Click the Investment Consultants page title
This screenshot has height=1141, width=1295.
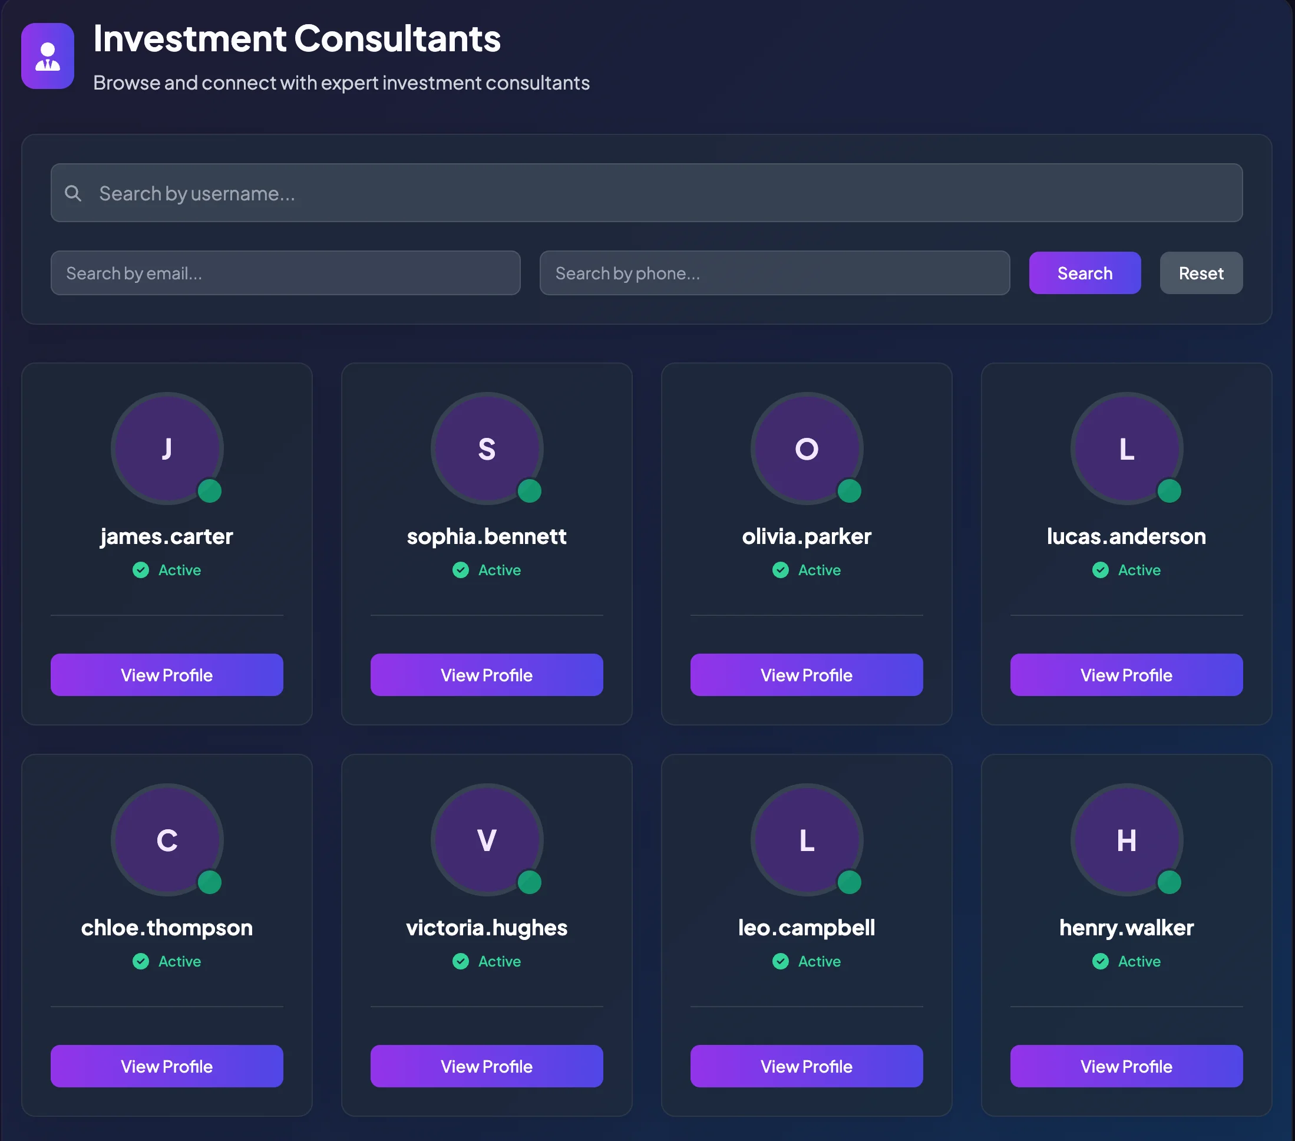296,38
